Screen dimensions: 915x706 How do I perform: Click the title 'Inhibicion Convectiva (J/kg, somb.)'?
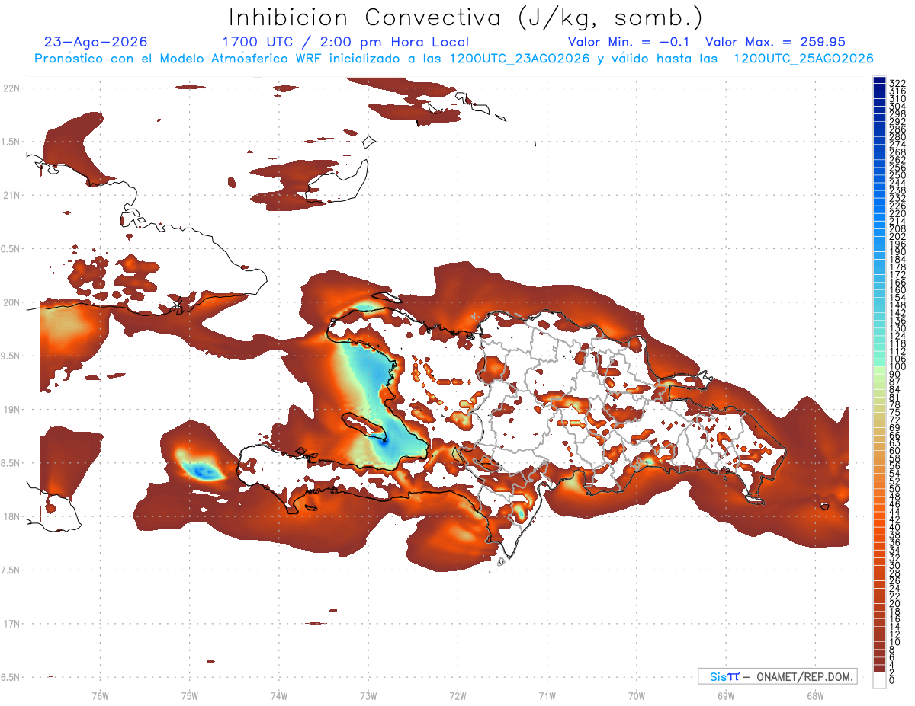point(466,18)
